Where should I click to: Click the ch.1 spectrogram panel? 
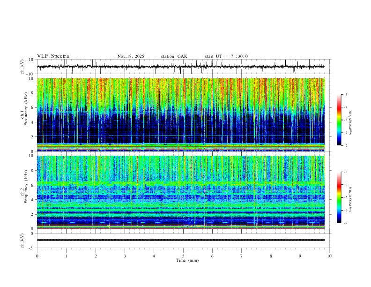coord(181,114)
